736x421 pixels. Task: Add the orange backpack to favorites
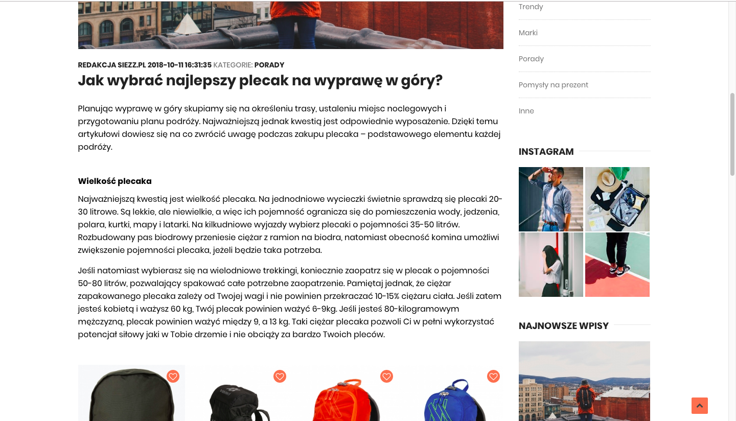[x=386, y=377]
